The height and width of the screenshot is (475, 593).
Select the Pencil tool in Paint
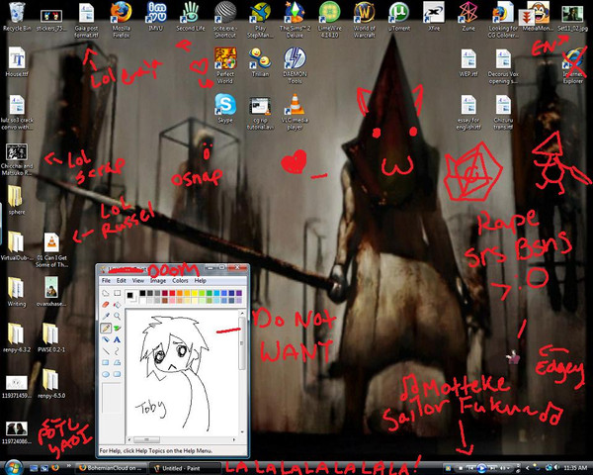click(x=106, y=328)
